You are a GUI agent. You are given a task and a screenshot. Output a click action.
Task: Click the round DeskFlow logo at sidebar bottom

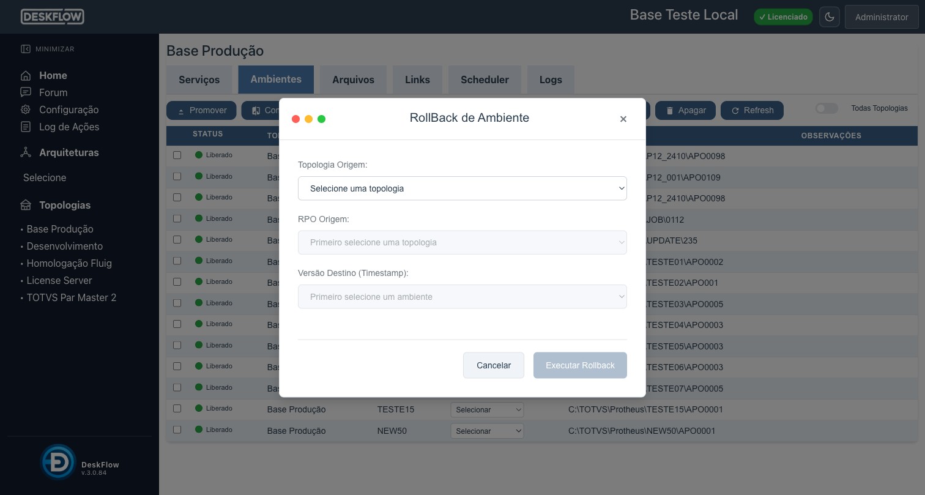click(x=58, y=462)
